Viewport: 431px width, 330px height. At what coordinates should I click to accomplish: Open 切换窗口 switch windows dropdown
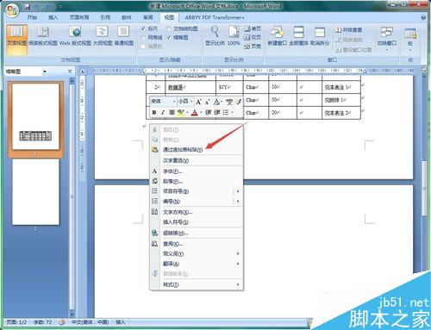(x=387, y=39)
